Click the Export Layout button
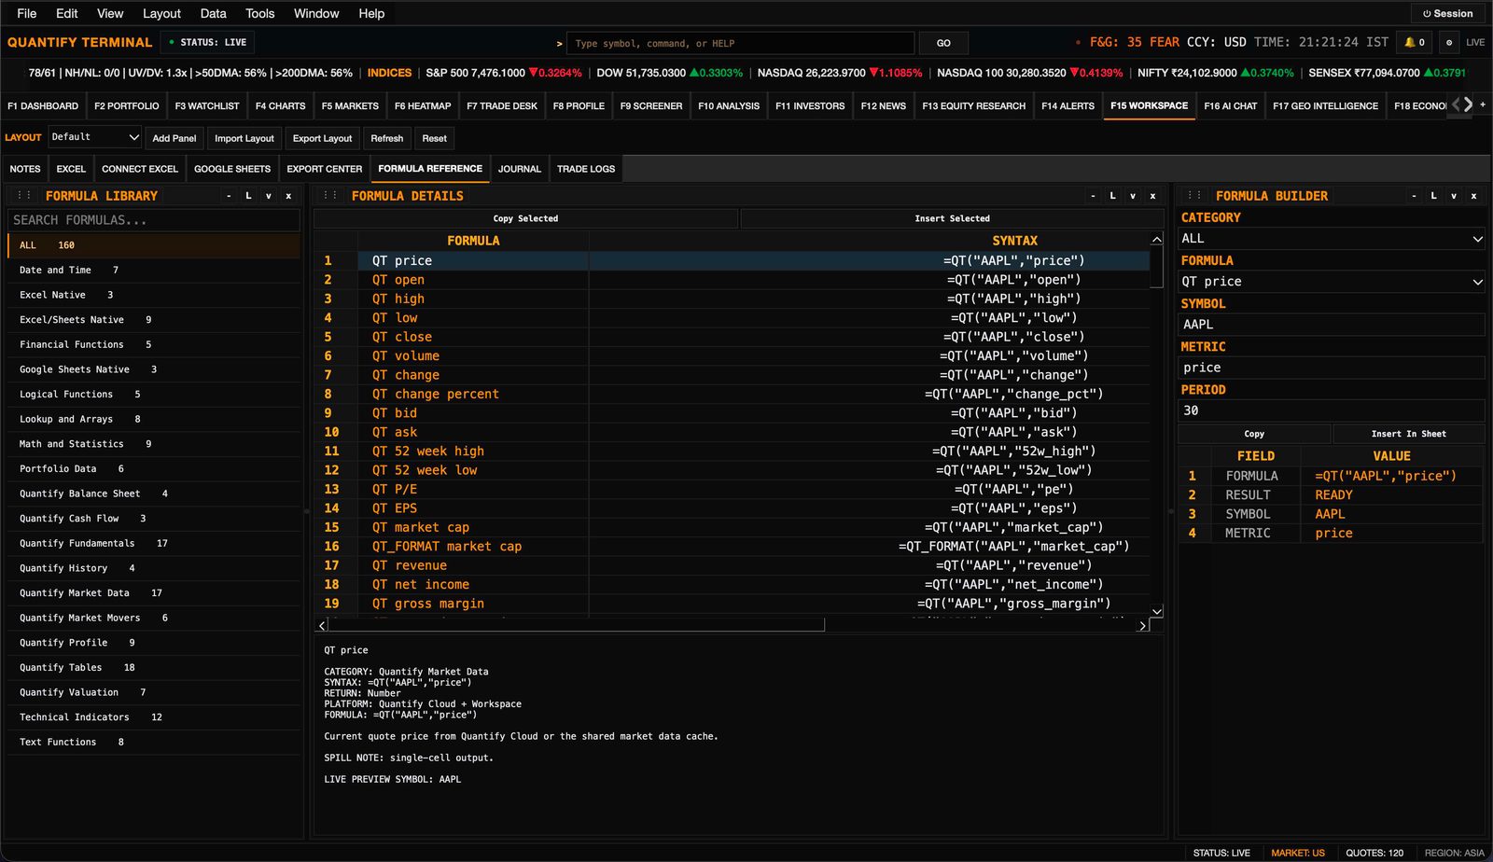The image size is (1493, 862). (x=322, y=138)
